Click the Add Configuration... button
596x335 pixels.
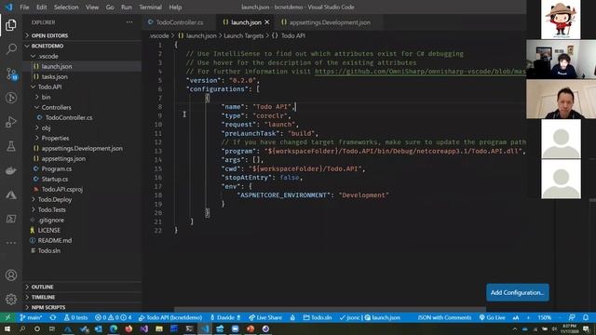point(518,292)
